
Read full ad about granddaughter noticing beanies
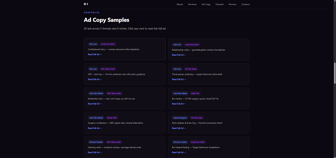click(x=179, y=55)
